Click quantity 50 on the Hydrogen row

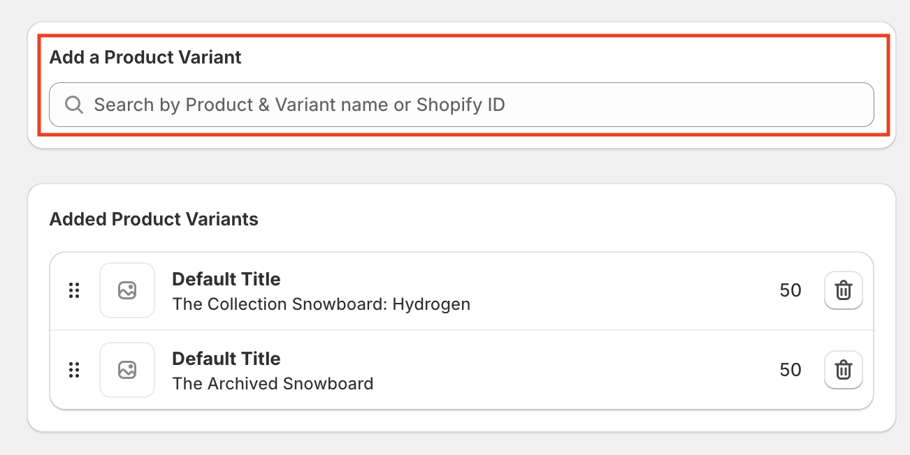[790, 290]
